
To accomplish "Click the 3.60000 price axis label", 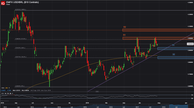I will [190, 86].
